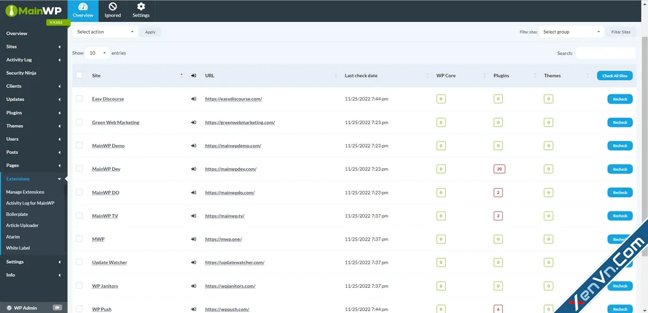Click the Filter Sites button
Screen dimensions: 648x313
621,32
